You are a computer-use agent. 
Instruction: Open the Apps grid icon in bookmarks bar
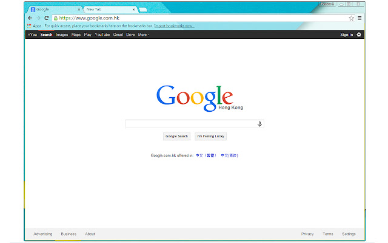(29, 26)
